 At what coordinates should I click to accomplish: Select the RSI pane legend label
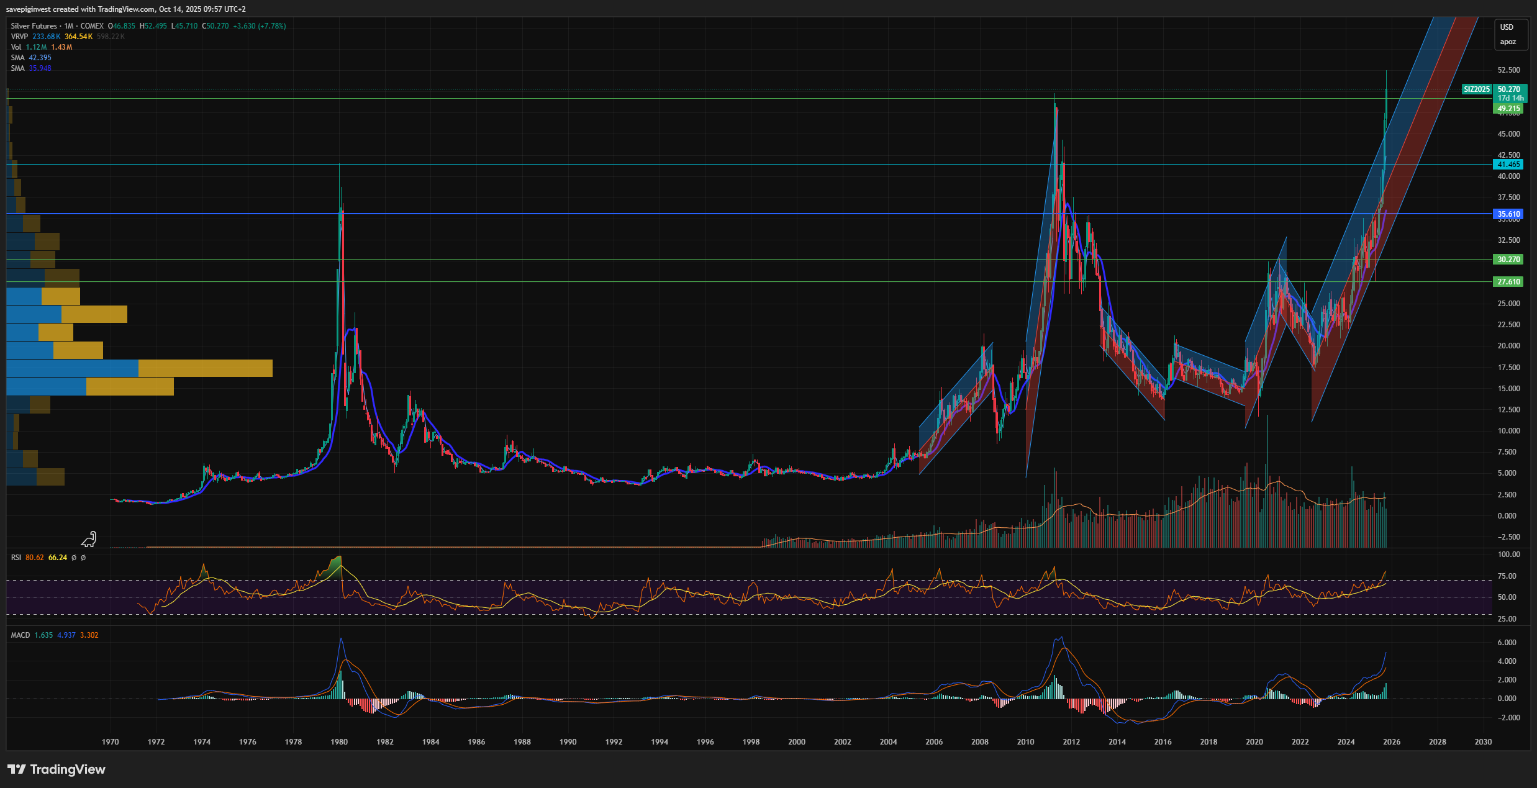point(16,558)
